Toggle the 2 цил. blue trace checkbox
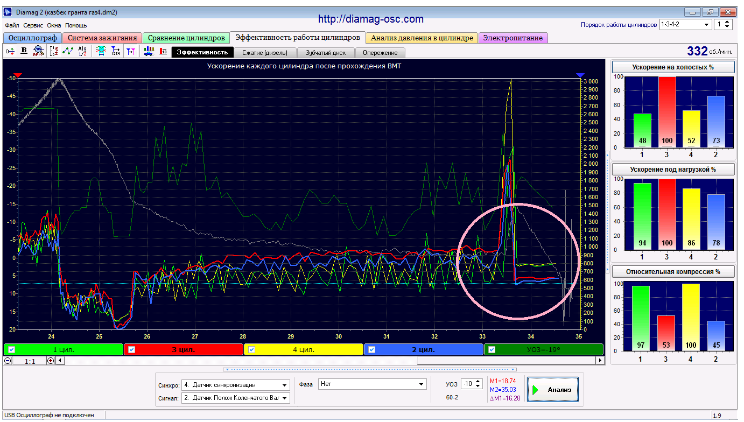The height and width of the screenshot is (422, 744). coord(372,349)
